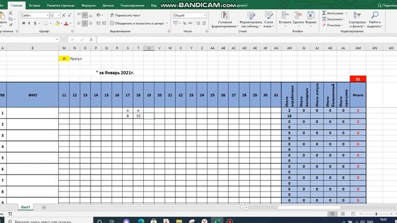Toggle bold Ж formatting
This screenshot has height=223, width=397.
tap(24, 24)
